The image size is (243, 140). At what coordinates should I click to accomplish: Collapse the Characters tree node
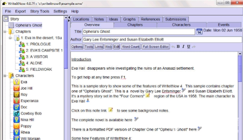[x=5, y=76]
